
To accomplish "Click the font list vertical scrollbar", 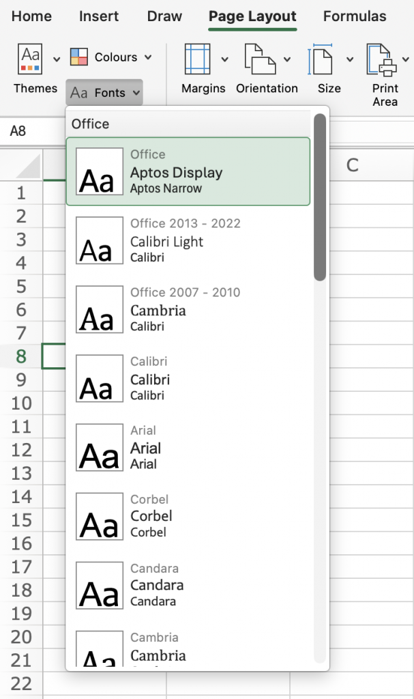I will [320, 198].
